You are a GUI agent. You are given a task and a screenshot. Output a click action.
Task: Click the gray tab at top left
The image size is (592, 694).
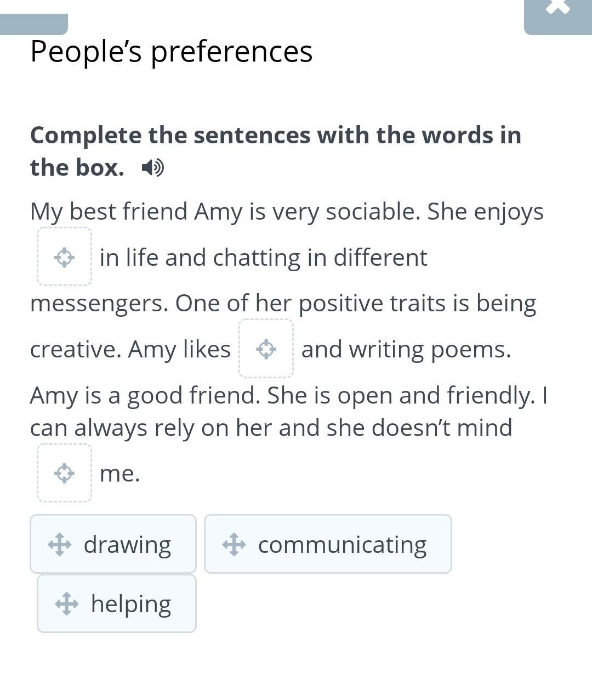34,24
